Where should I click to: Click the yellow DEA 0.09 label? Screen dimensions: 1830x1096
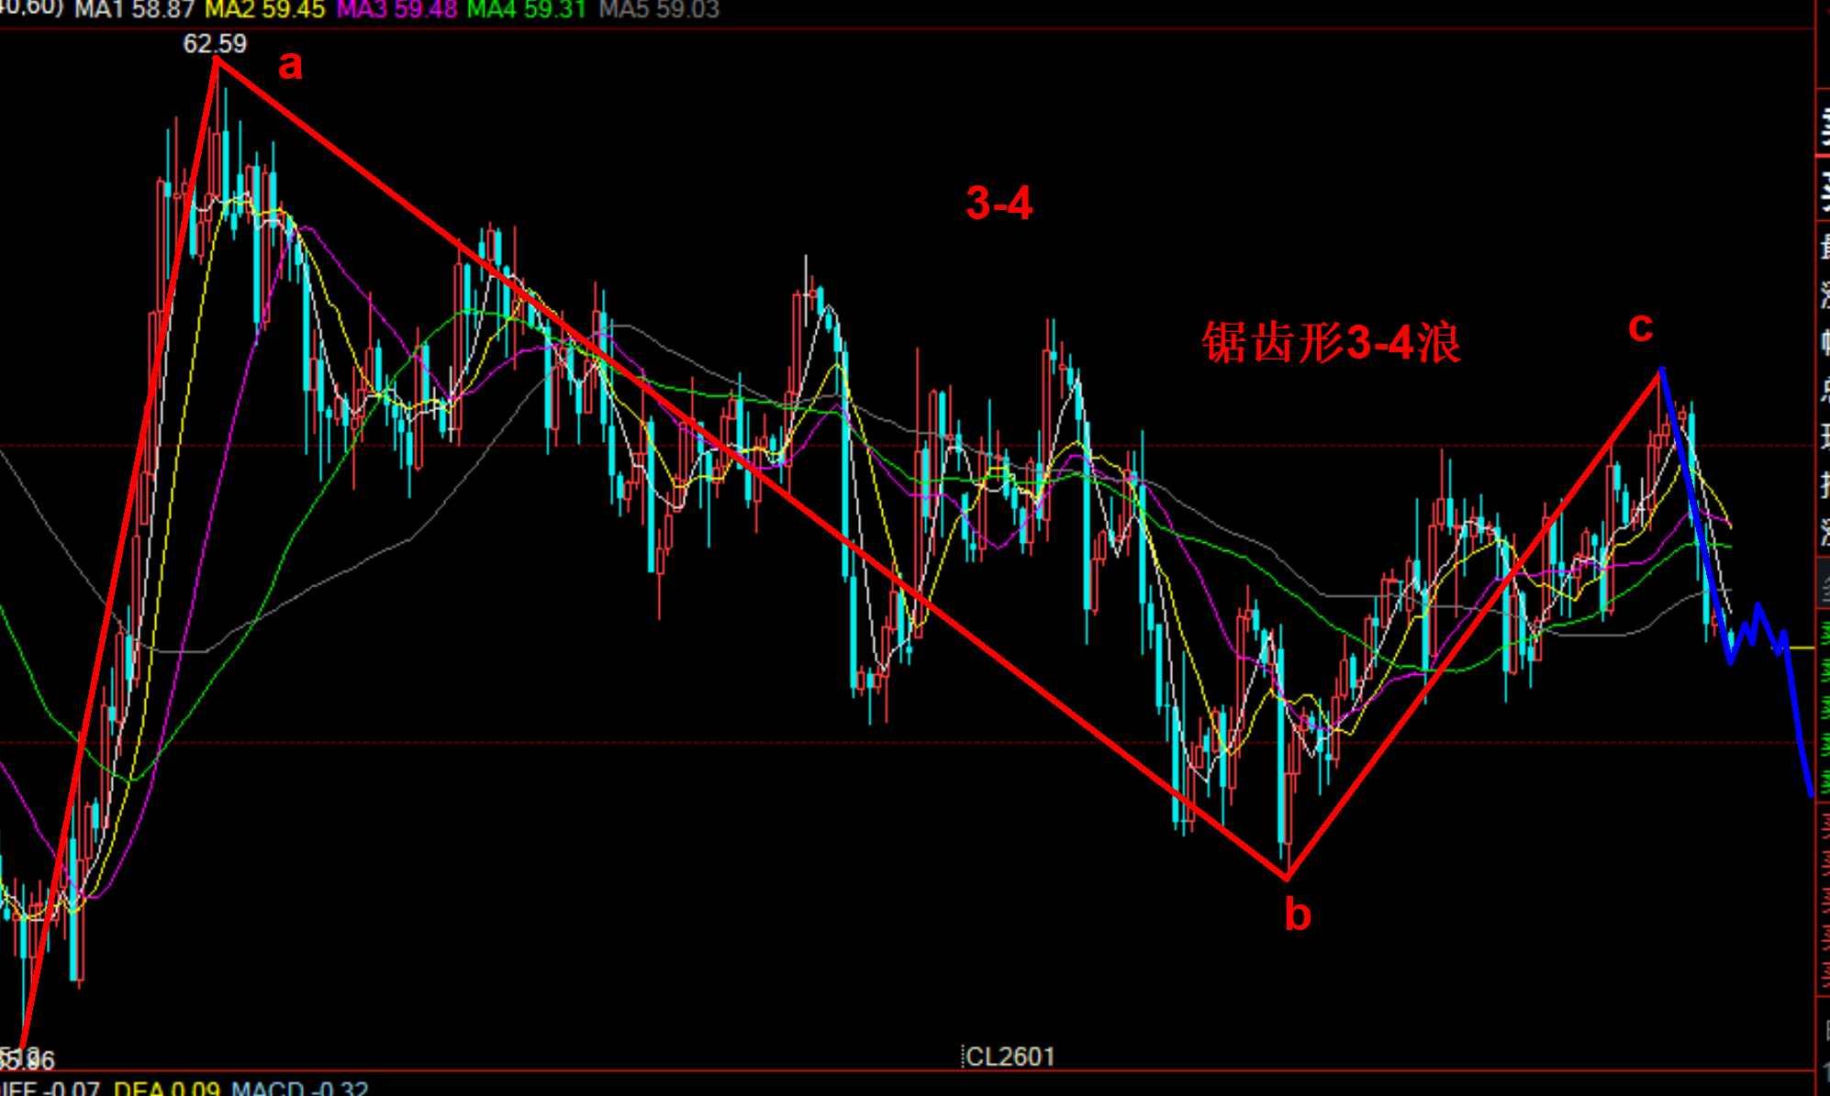pyautogui.click(x=166, y=1089)
